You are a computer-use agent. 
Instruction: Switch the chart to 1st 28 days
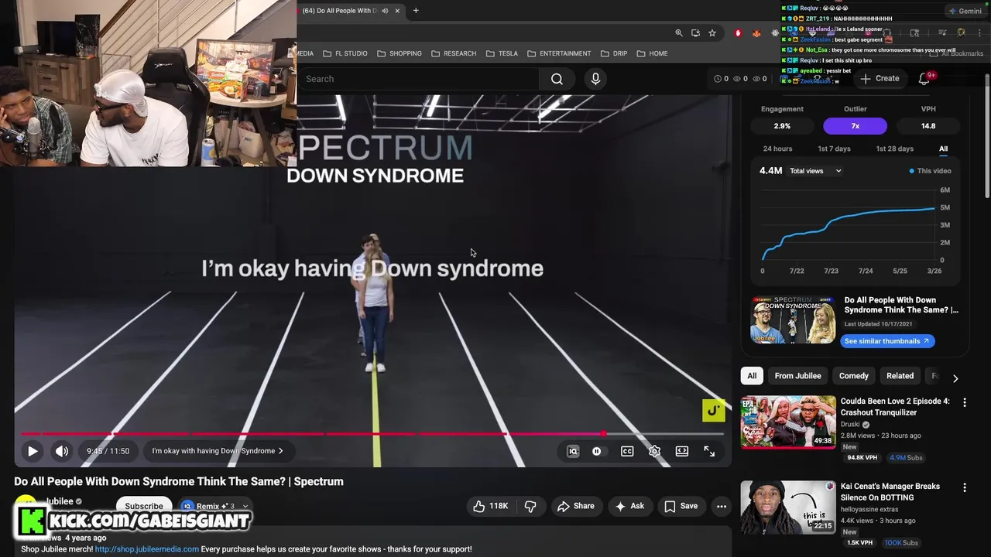pyautogui.click(x=894, y=149)
